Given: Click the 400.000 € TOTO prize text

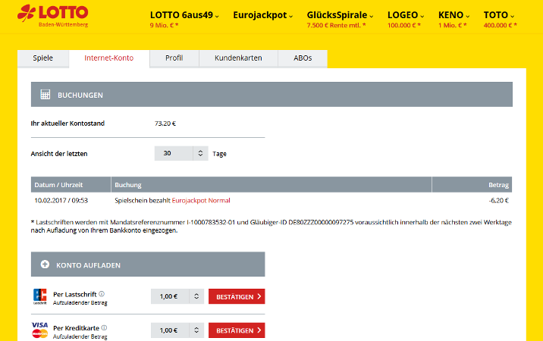Looking at the screenshot, I should [x=501, y=25].
